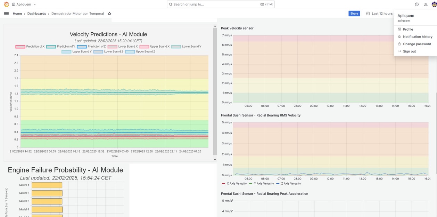Click the panel scrollbar down arrow
Screen dimensions: 437x217
coord(215,159)
